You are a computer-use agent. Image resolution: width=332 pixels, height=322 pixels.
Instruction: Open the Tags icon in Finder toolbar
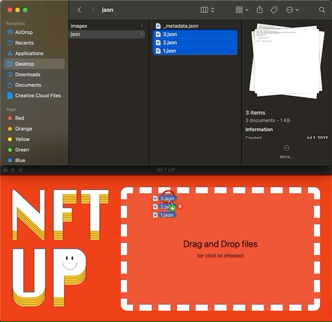pyautogui.click(x=274, y=10)
